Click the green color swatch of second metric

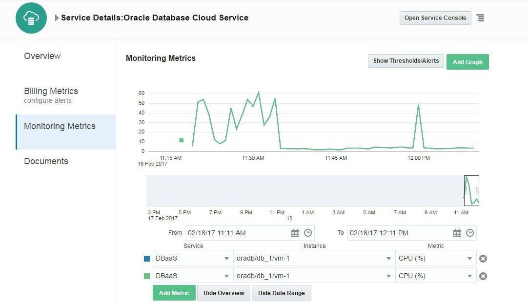(147, 276)
